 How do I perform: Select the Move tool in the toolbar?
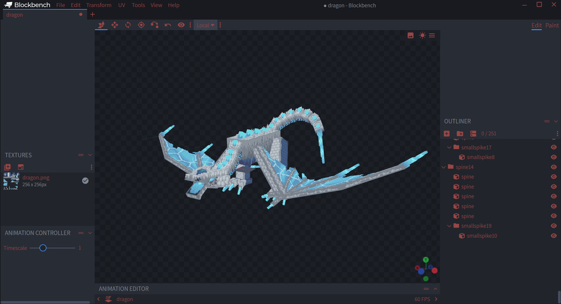[x=115, y=25]
